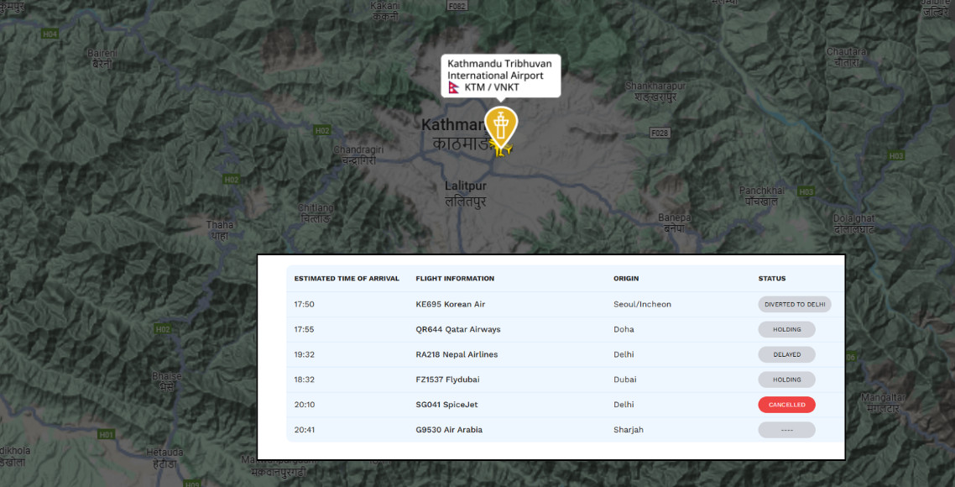Click the F028 road shield on map

[x=660, y=133]
